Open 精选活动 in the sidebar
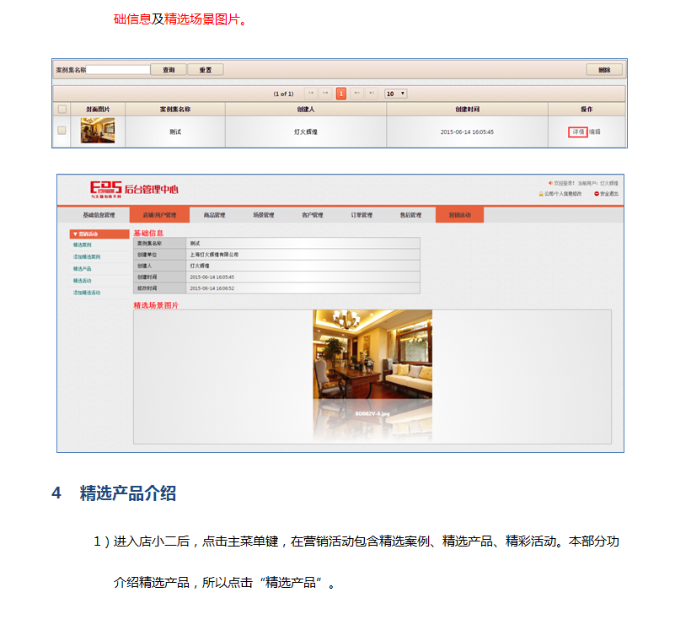 pos(83,281)
